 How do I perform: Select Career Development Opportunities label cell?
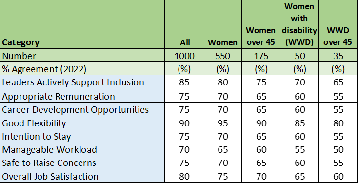(x=82, y=109)
